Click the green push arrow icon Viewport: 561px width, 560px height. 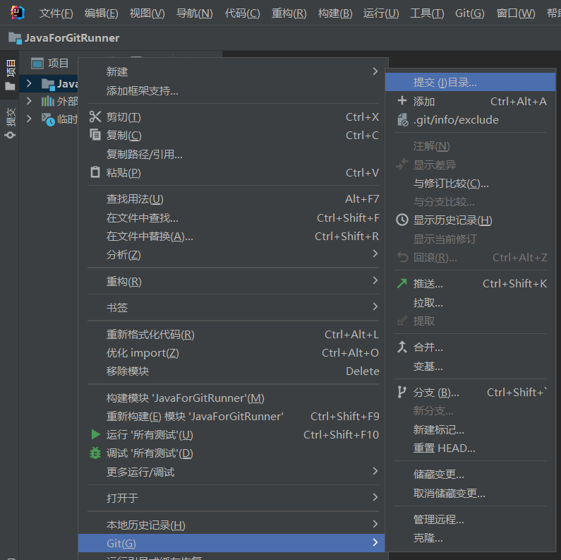pyautogui.click(x=402, y=283)
